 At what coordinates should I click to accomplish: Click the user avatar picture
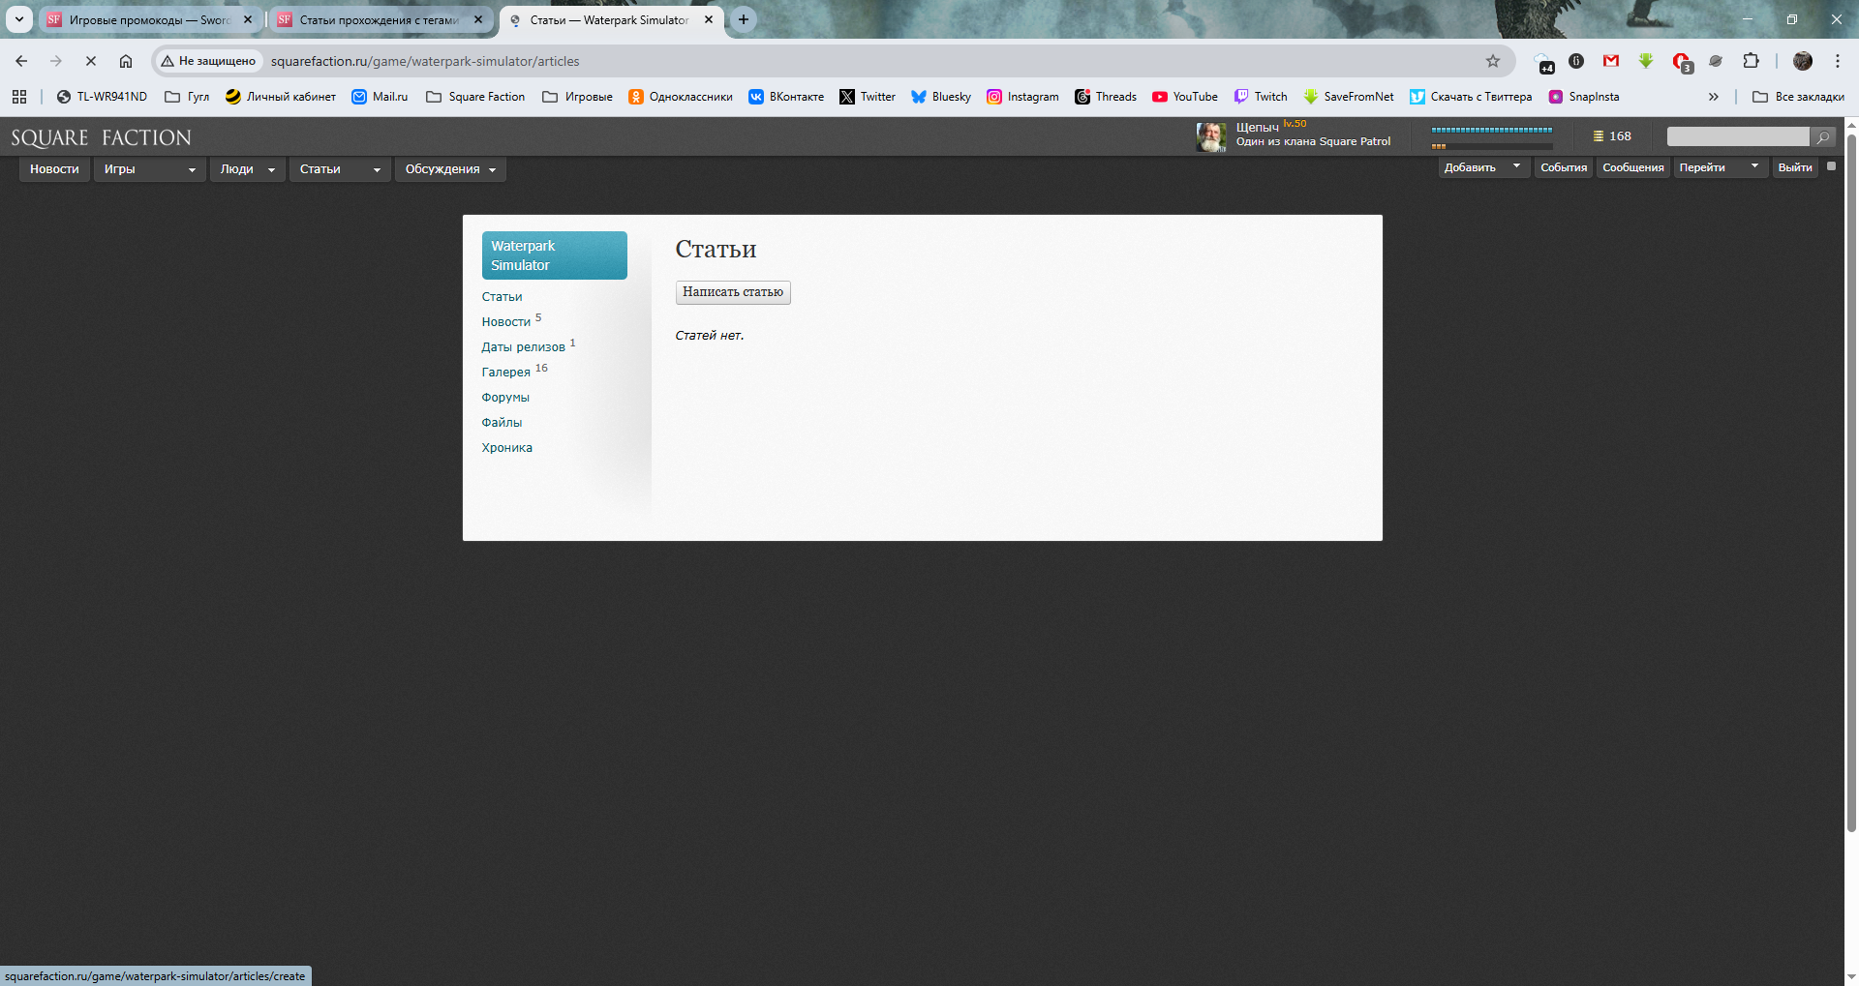(1210, 136)
